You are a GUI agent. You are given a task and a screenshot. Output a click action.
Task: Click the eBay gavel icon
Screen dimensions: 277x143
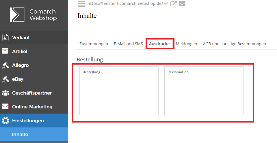(x=5, y=79)
